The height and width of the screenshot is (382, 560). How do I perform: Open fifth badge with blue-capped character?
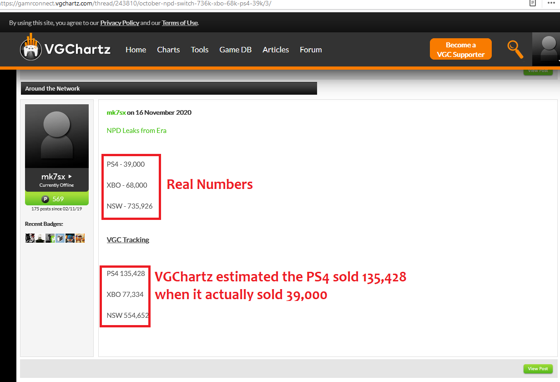pyautogui.click(x=70, y=238)
